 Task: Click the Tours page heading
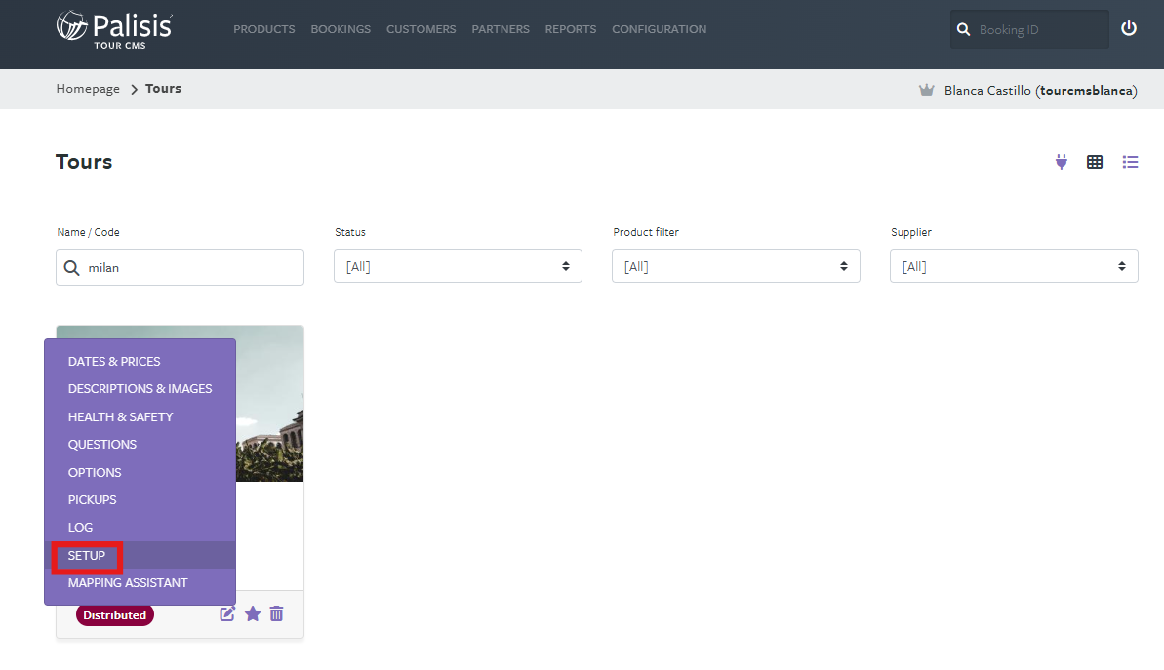click(84, 162)
